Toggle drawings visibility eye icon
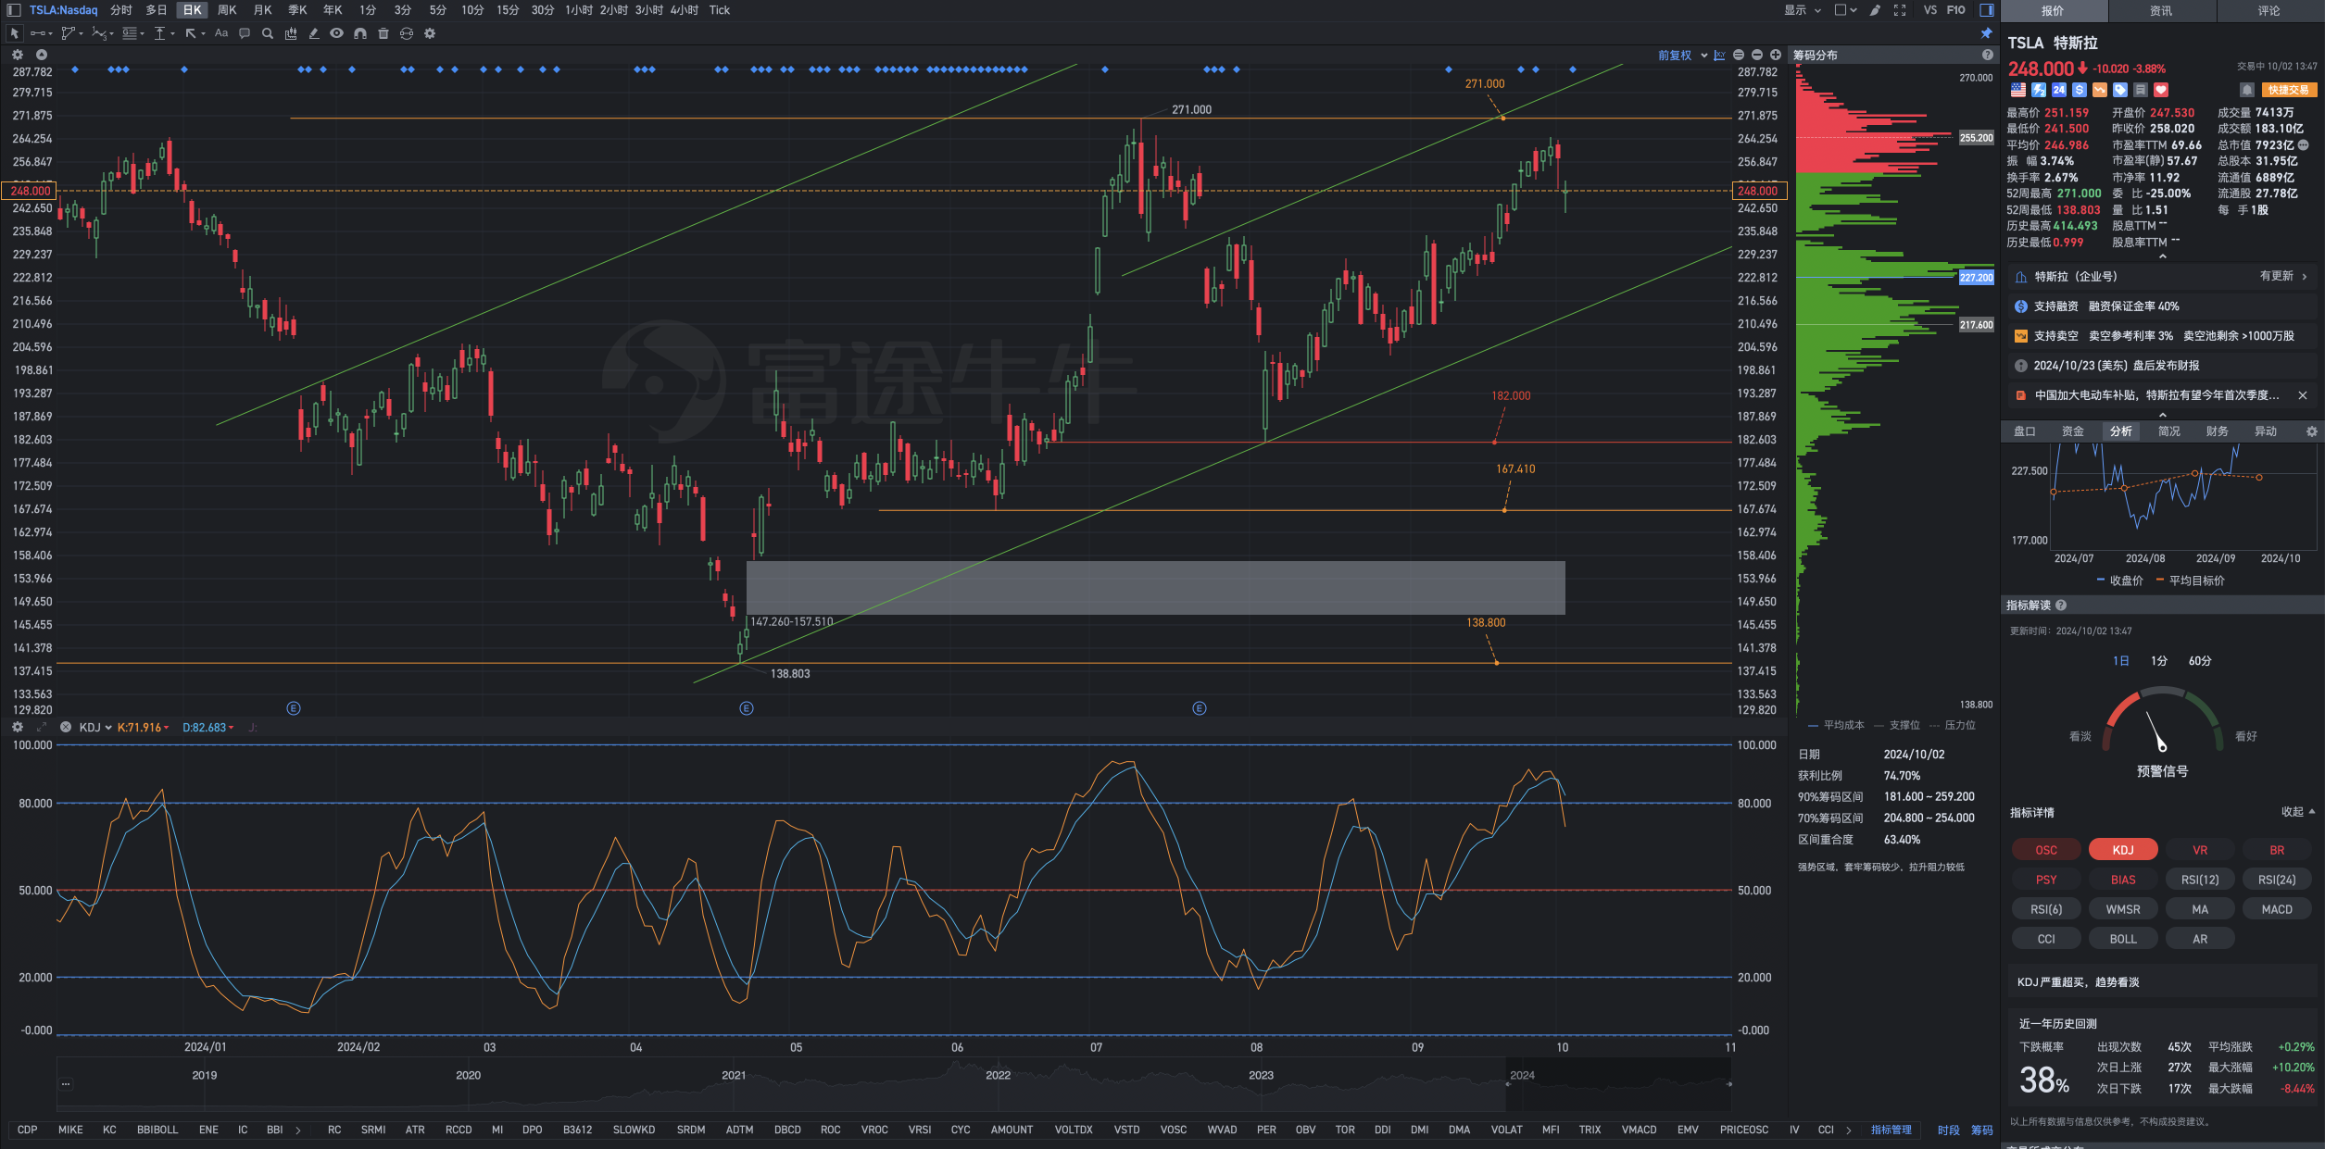 (337, 33)
